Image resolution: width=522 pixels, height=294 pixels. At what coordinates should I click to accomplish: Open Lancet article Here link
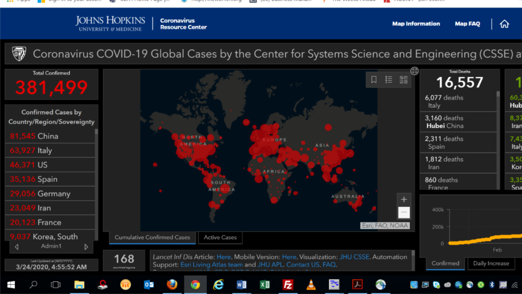[x=223, y=257]
